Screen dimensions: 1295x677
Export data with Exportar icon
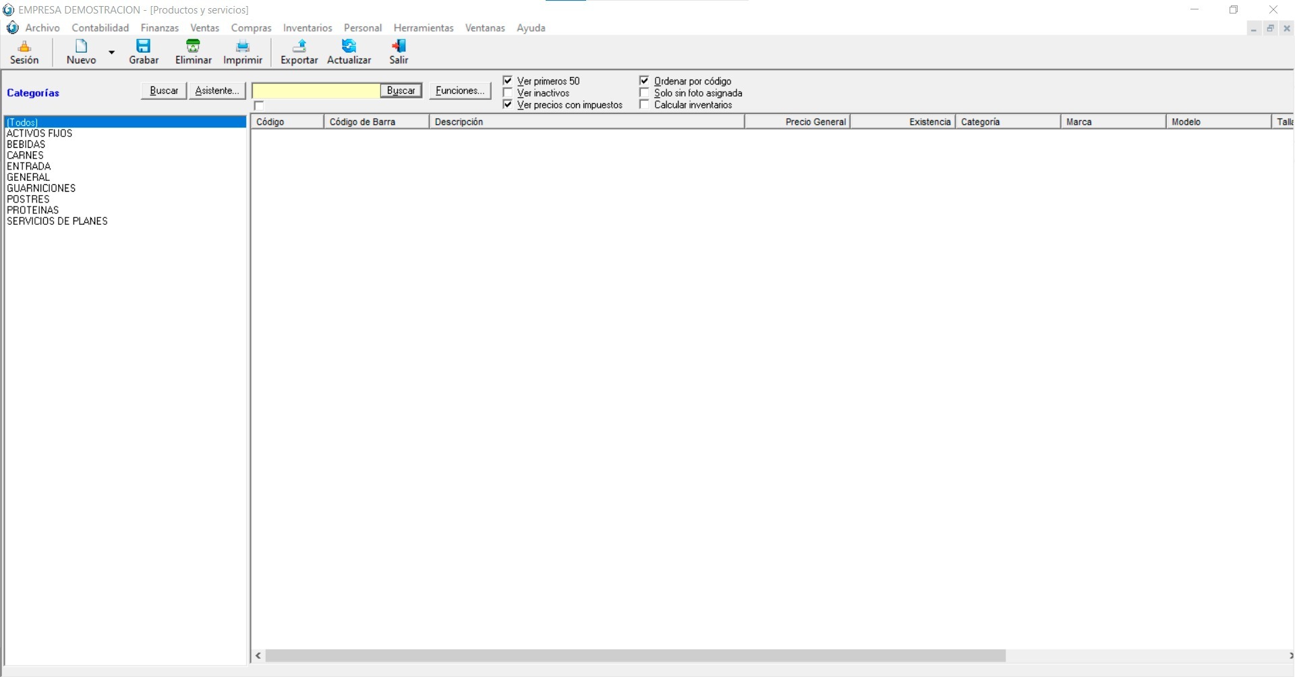click(x=299, y=47)
